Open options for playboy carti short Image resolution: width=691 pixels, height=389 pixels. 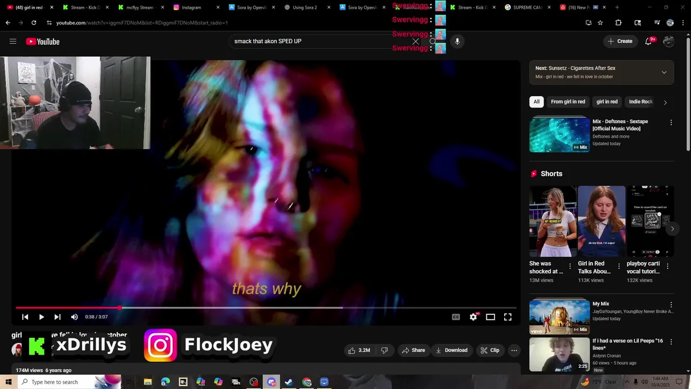pyautogui.click(x=668, y=266)
